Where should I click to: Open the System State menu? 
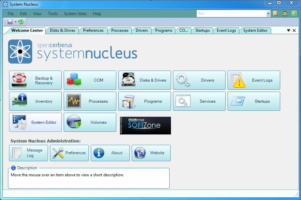click(x=75, y=14)
